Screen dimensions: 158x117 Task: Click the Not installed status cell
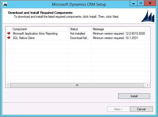tap(78, 34)
